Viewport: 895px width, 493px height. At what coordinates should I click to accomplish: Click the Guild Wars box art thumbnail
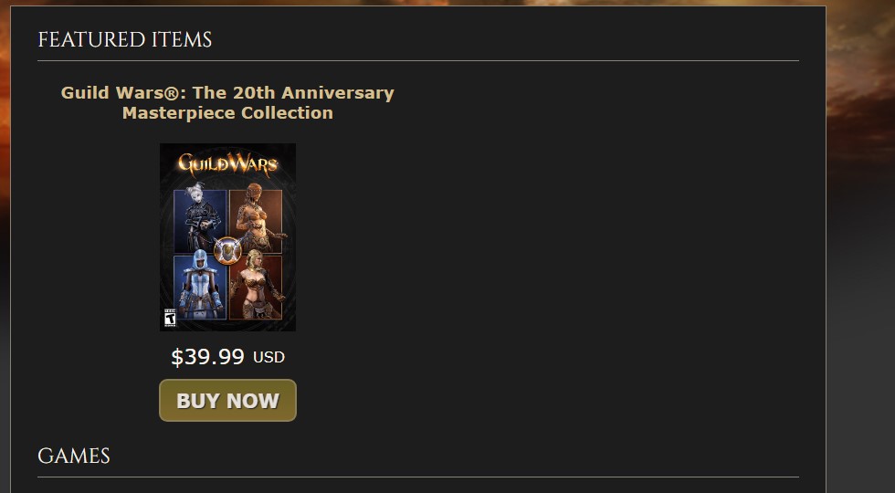click(x=227, y=236)
